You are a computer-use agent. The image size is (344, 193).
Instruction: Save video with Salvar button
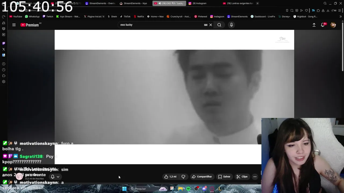[224, 177]
